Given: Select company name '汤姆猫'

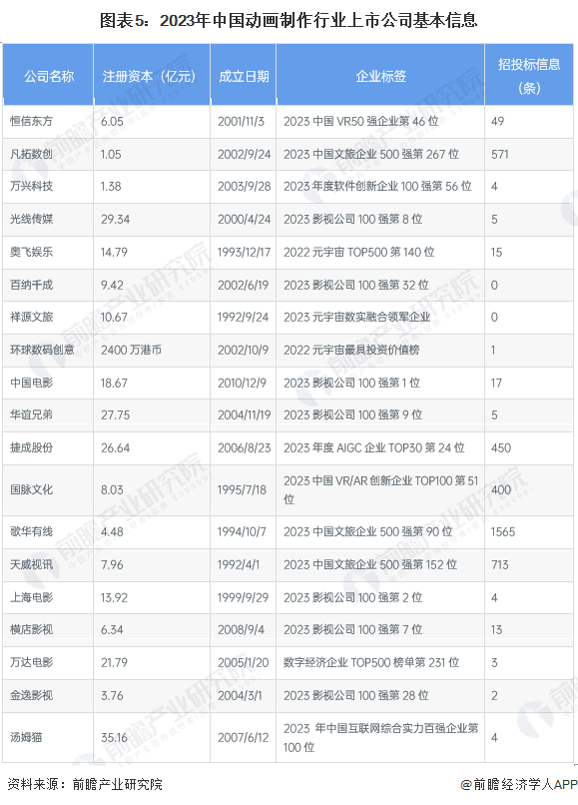Looking at the screenshot, I should click(x=26, y=738).
